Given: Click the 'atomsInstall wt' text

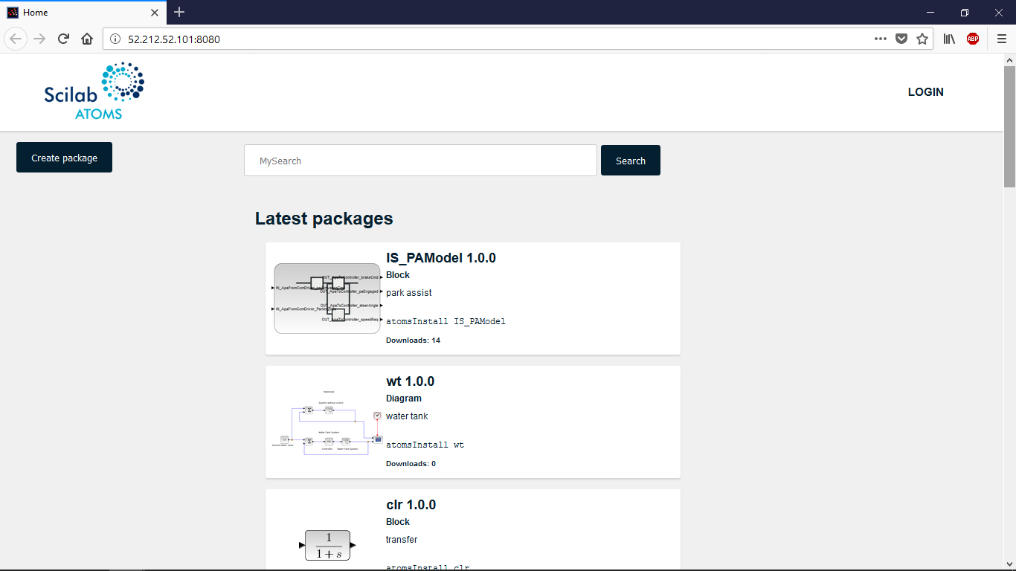Looking at the screenshot, I should pyautogui.click(x=425, y=445).
